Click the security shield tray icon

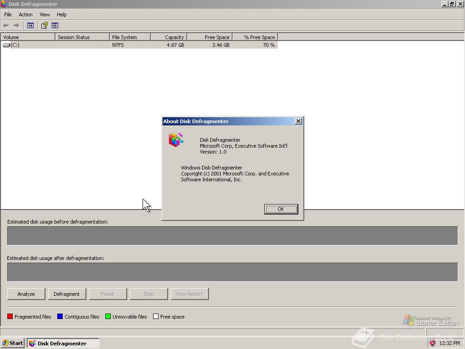(x=432, y=343)
